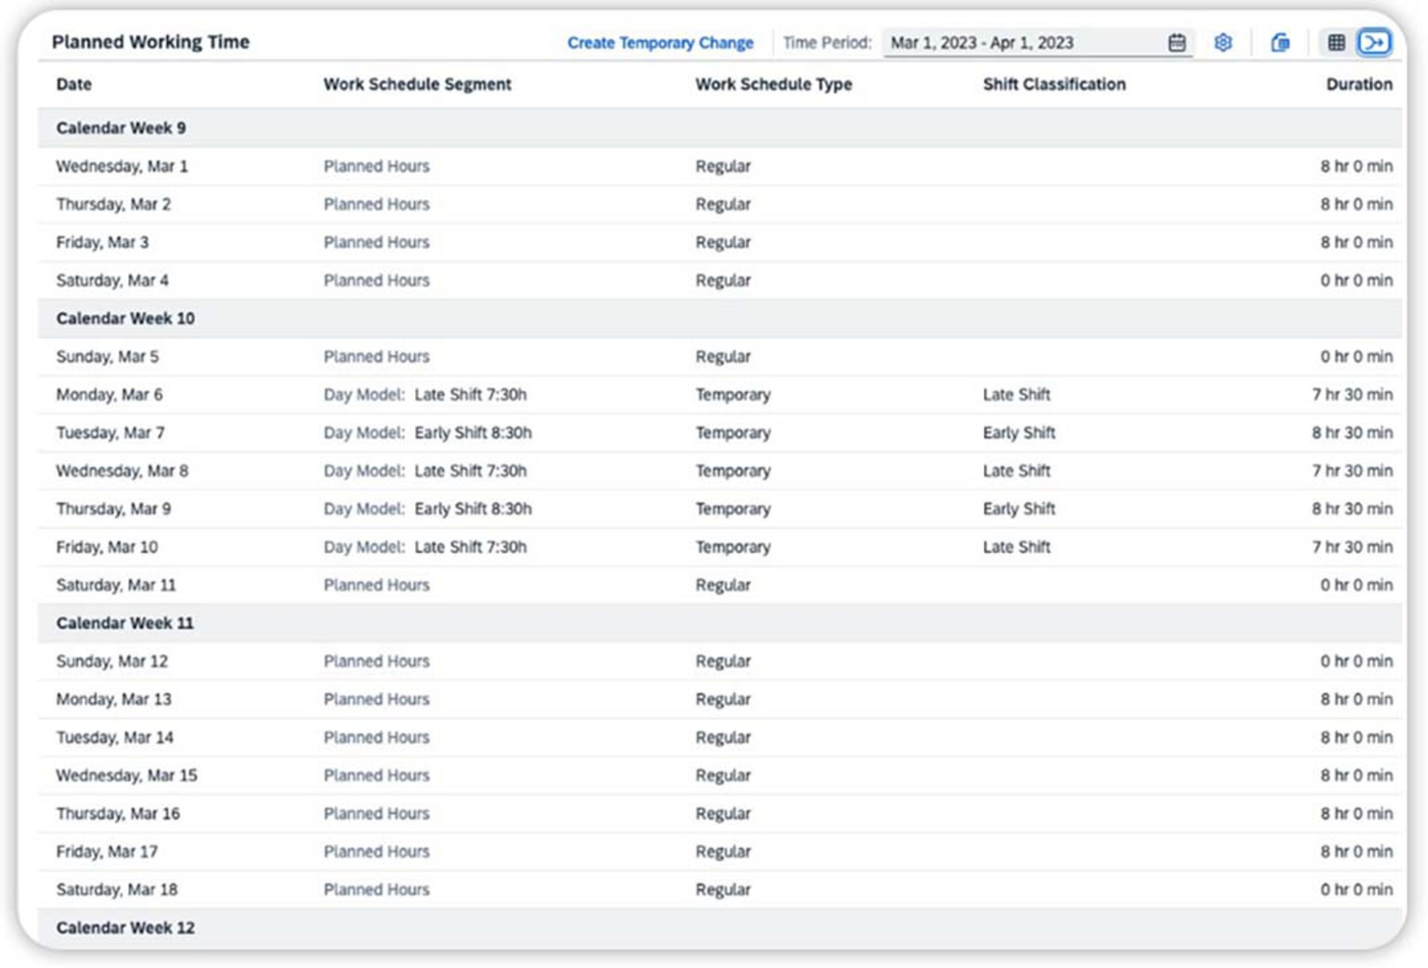Image resolution: width=1428 pixels, height=968 pixels.
Task: Click the 0 hr 0 min duration for Mar 4
Action: point(1356,280)
